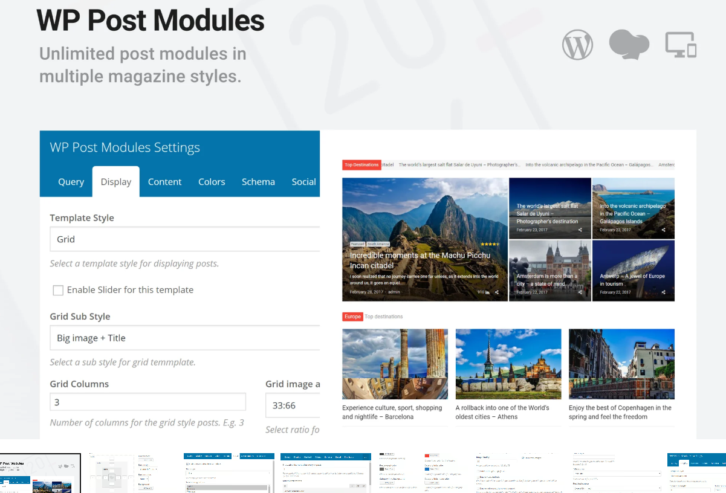Open the Amsterdam is more than a city post
The image size is (726, 493).
(547, 280)
